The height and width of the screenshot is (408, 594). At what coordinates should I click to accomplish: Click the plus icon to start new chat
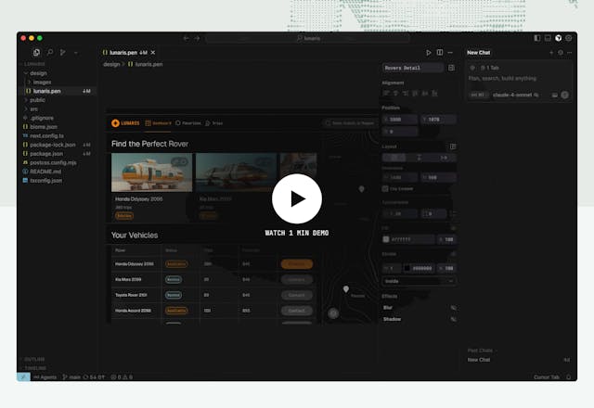coord(549,53)
